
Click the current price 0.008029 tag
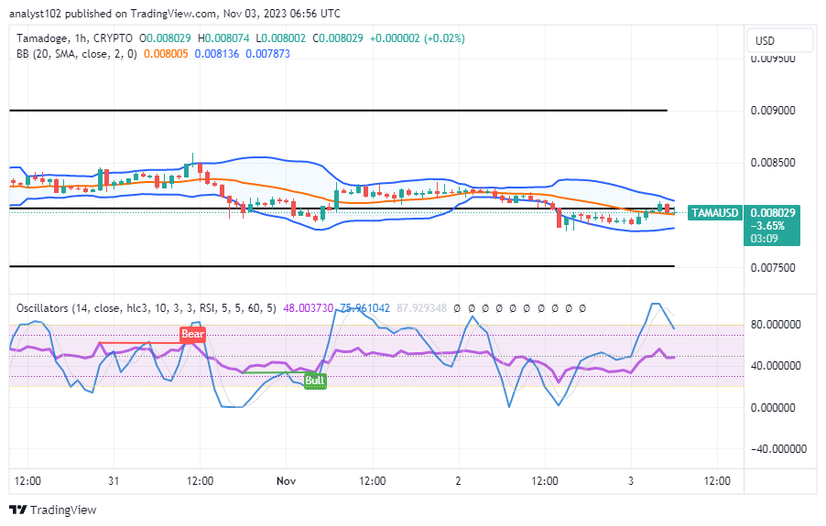click(x=773, y=212)
